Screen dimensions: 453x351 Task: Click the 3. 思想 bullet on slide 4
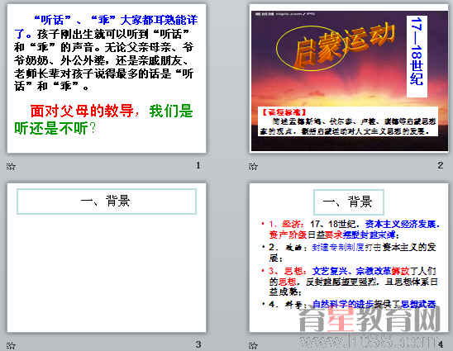pyautogui.click(x=350, y=282)
